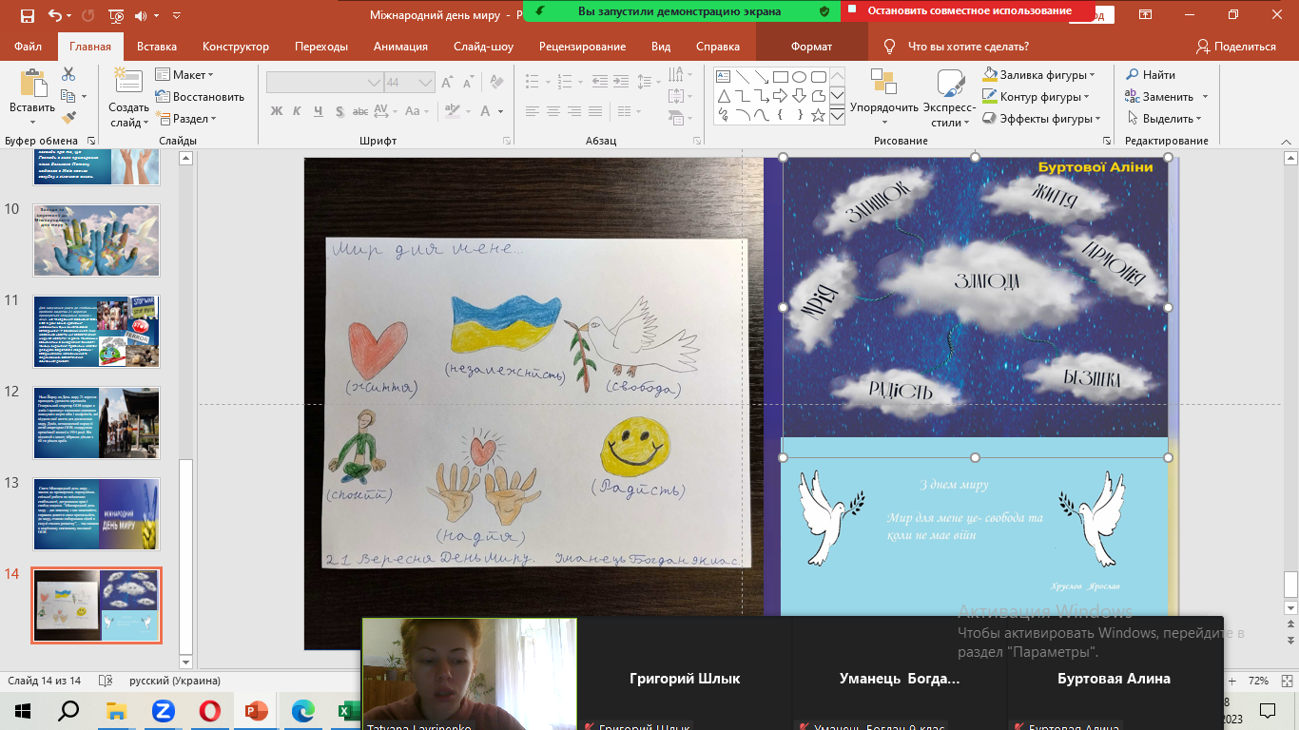1299x730 pixels.
Task: Toggle align text left
Action: (x=533, y=111)
